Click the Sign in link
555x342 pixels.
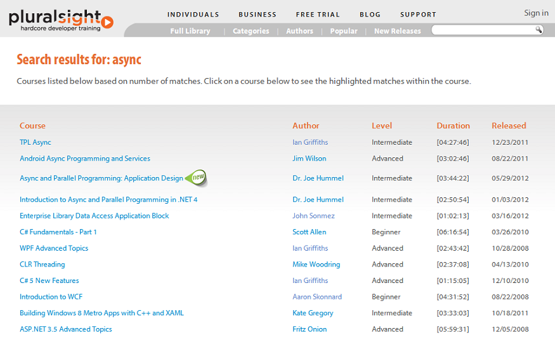click(x=536, y=13)
